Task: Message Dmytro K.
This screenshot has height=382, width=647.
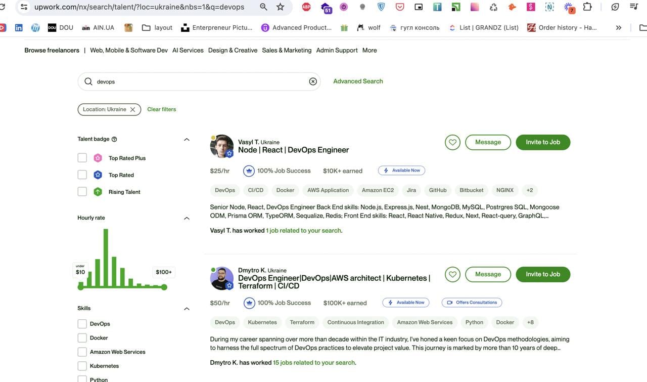Action: tap(488, 274)
